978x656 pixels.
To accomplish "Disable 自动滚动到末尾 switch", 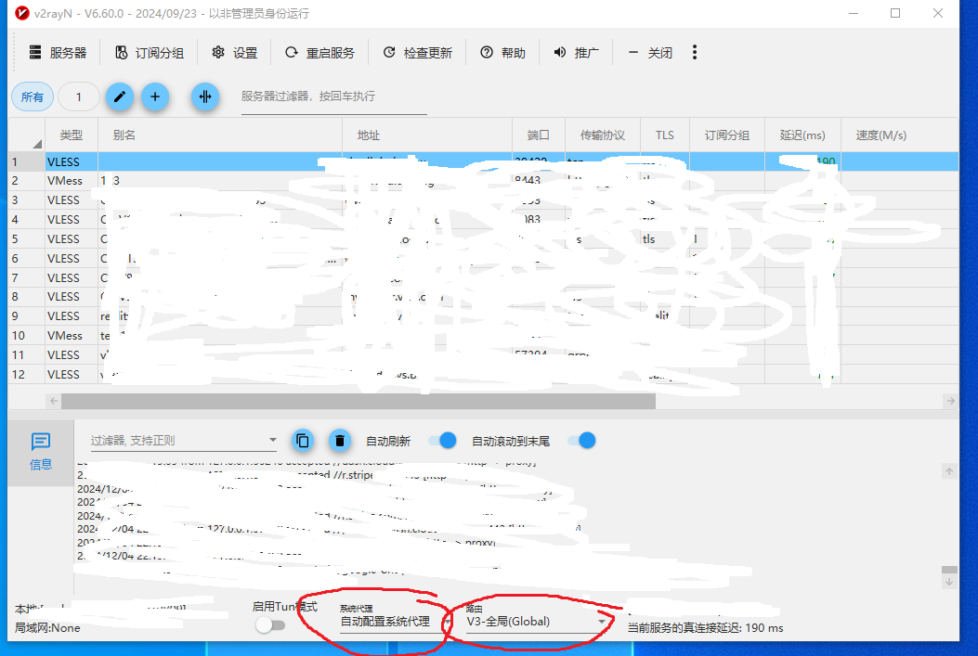I will [x=580, y=440].
